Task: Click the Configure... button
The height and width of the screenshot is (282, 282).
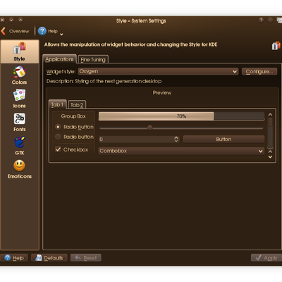Action: [x=259, y=71]
